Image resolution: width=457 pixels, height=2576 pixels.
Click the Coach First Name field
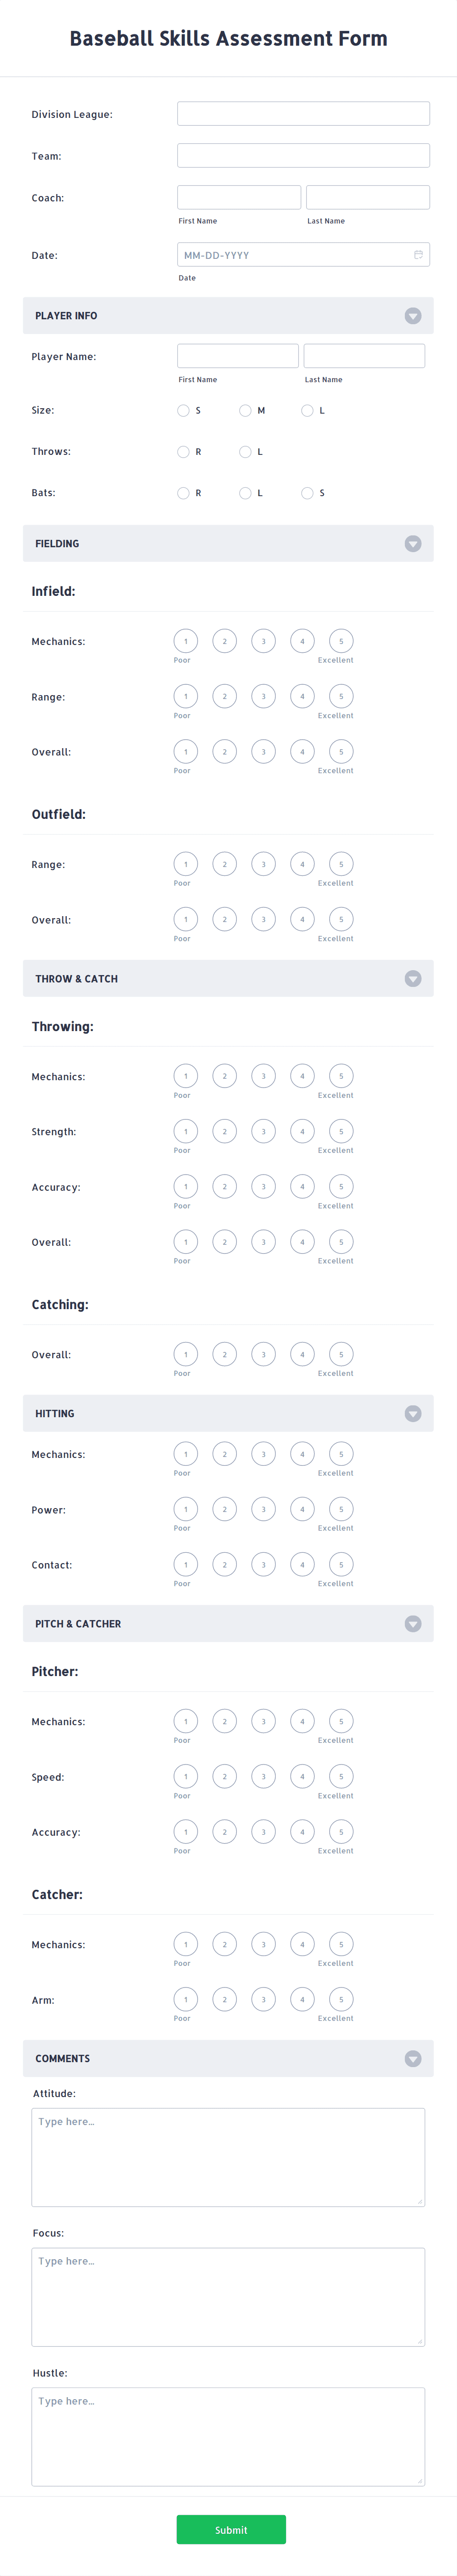coord(238,196)
